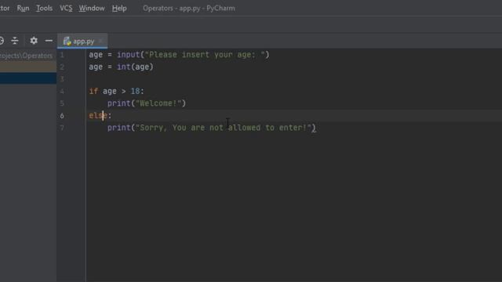Click the Projects\Operators path in project panel
The width and height of the screenshot is (502, 282).
pyautogui.click(x=26, y=56)
